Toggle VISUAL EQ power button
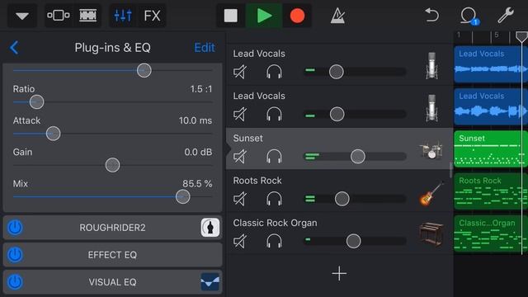 click(x=15, y=282)
